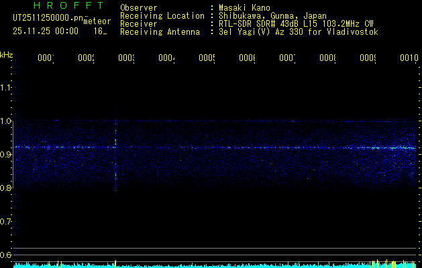The width and height of the screenshot is (422, 268).
Task: Click the 3el Yagi antenna description
Action: pos(298,31)
